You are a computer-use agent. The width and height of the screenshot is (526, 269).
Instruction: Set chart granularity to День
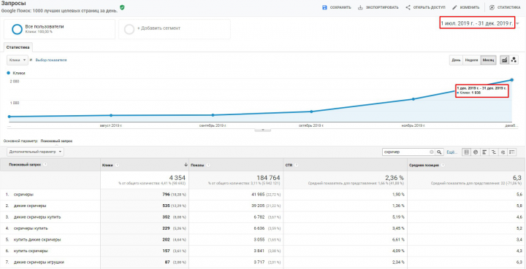(456, 61)
